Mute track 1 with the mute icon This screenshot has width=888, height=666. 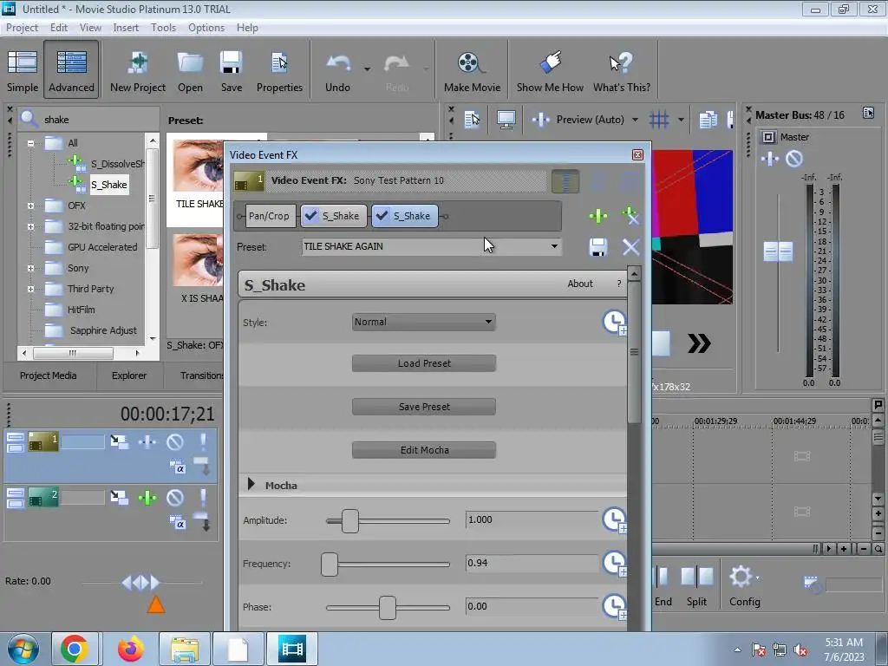(174, 441)
